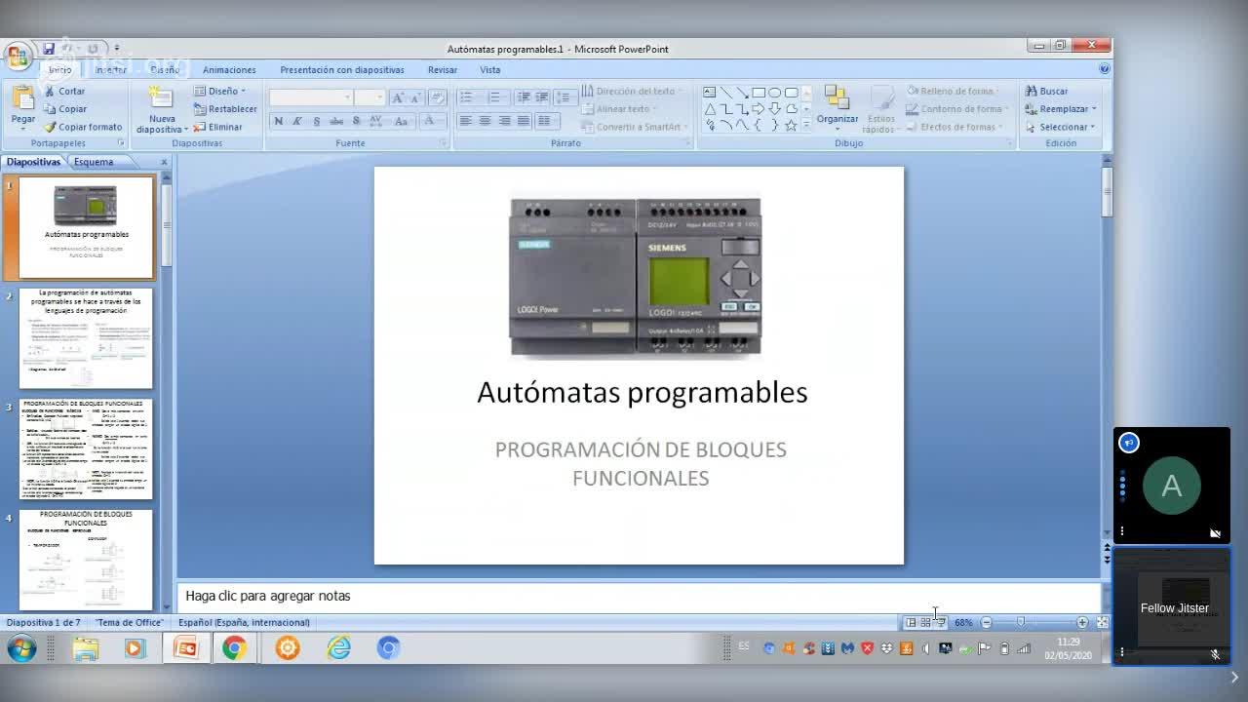Toggle bold (N) formatting
The image size is (1248, 702).
(x=279, y=121)
